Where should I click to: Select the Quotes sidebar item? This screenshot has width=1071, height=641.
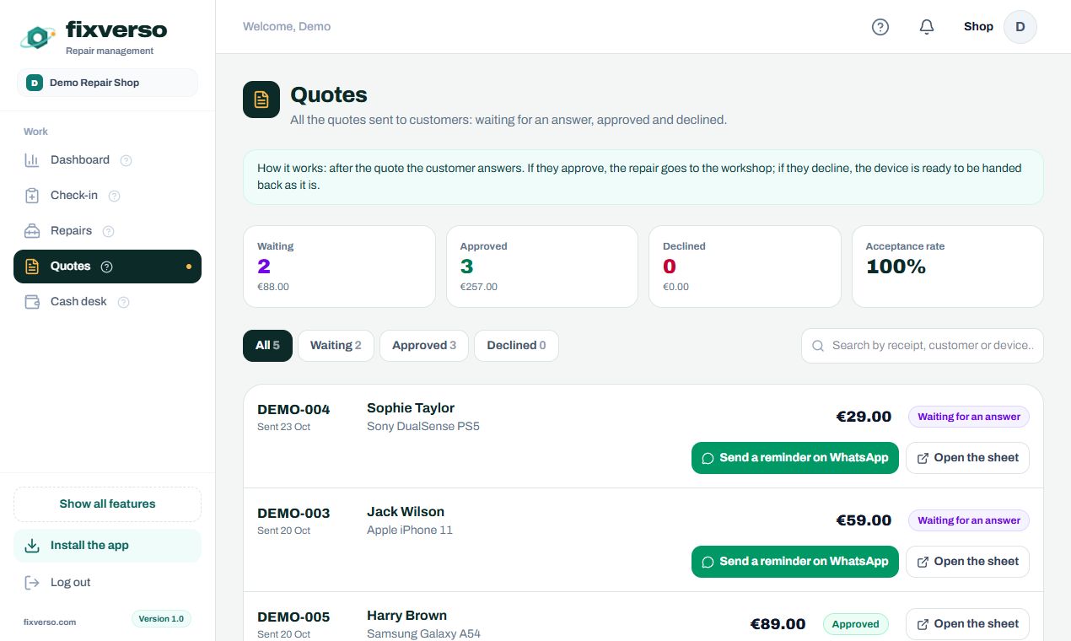107,267
